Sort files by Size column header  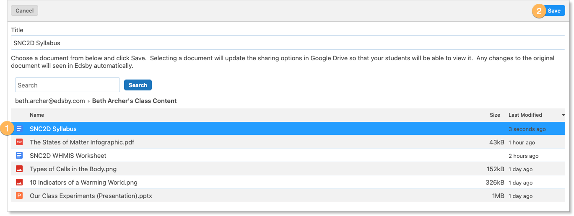pyautogui.click(x=495, y=115)
